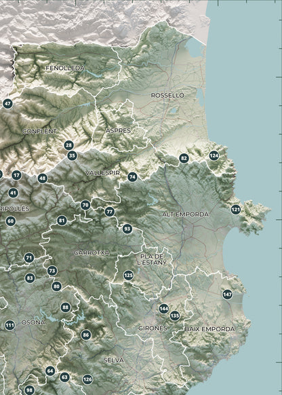Select the ROSSELLÓ region label
The image size is (282, 395).
pyautogui.click(x=167, y=95)
